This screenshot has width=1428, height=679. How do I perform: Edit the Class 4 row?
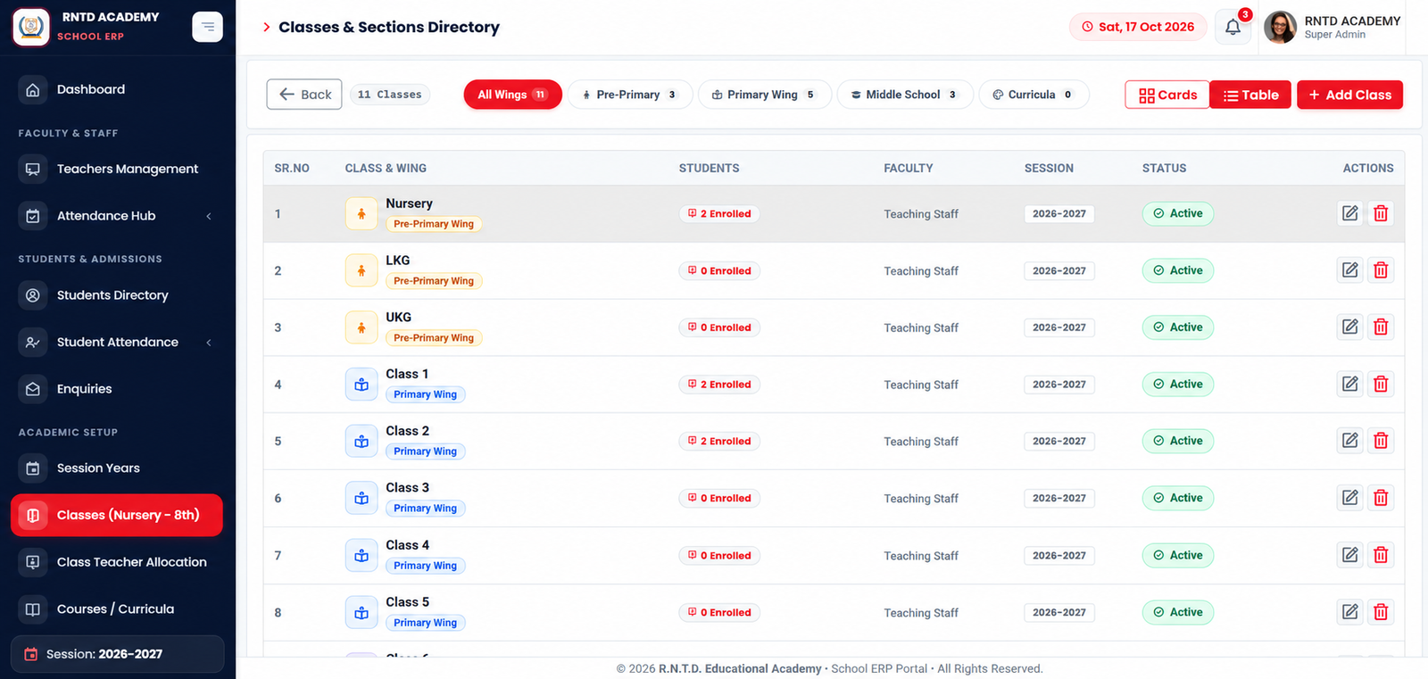point(1350,555)
